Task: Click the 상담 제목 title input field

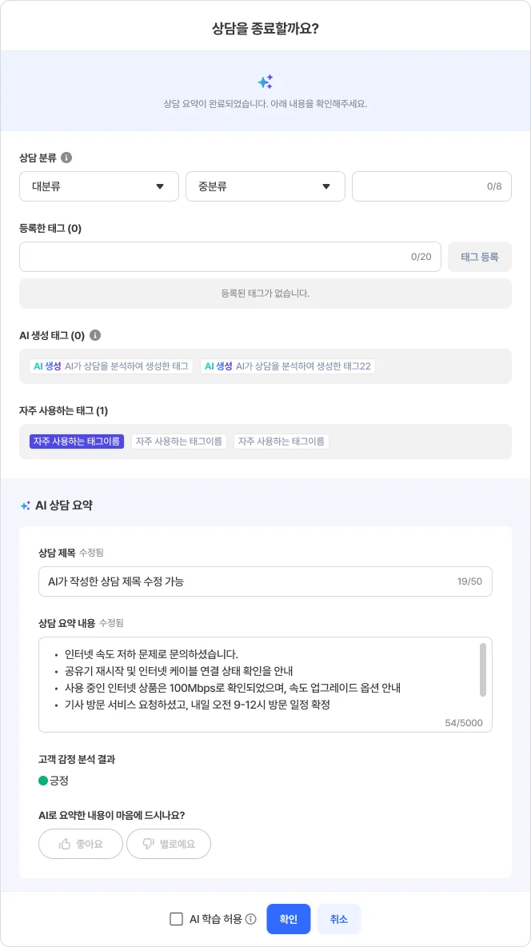Action: pos(265,581)
